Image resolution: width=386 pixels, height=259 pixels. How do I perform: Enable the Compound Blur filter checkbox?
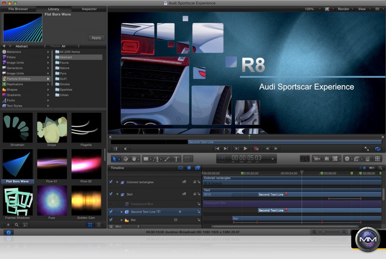111,204
